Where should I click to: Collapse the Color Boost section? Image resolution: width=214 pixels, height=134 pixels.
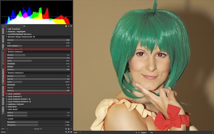click(x=7, y=109)
